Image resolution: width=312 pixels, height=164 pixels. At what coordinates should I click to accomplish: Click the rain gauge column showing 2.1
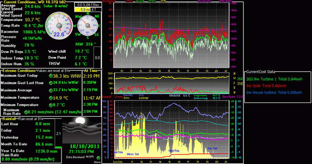coord(58,133)
